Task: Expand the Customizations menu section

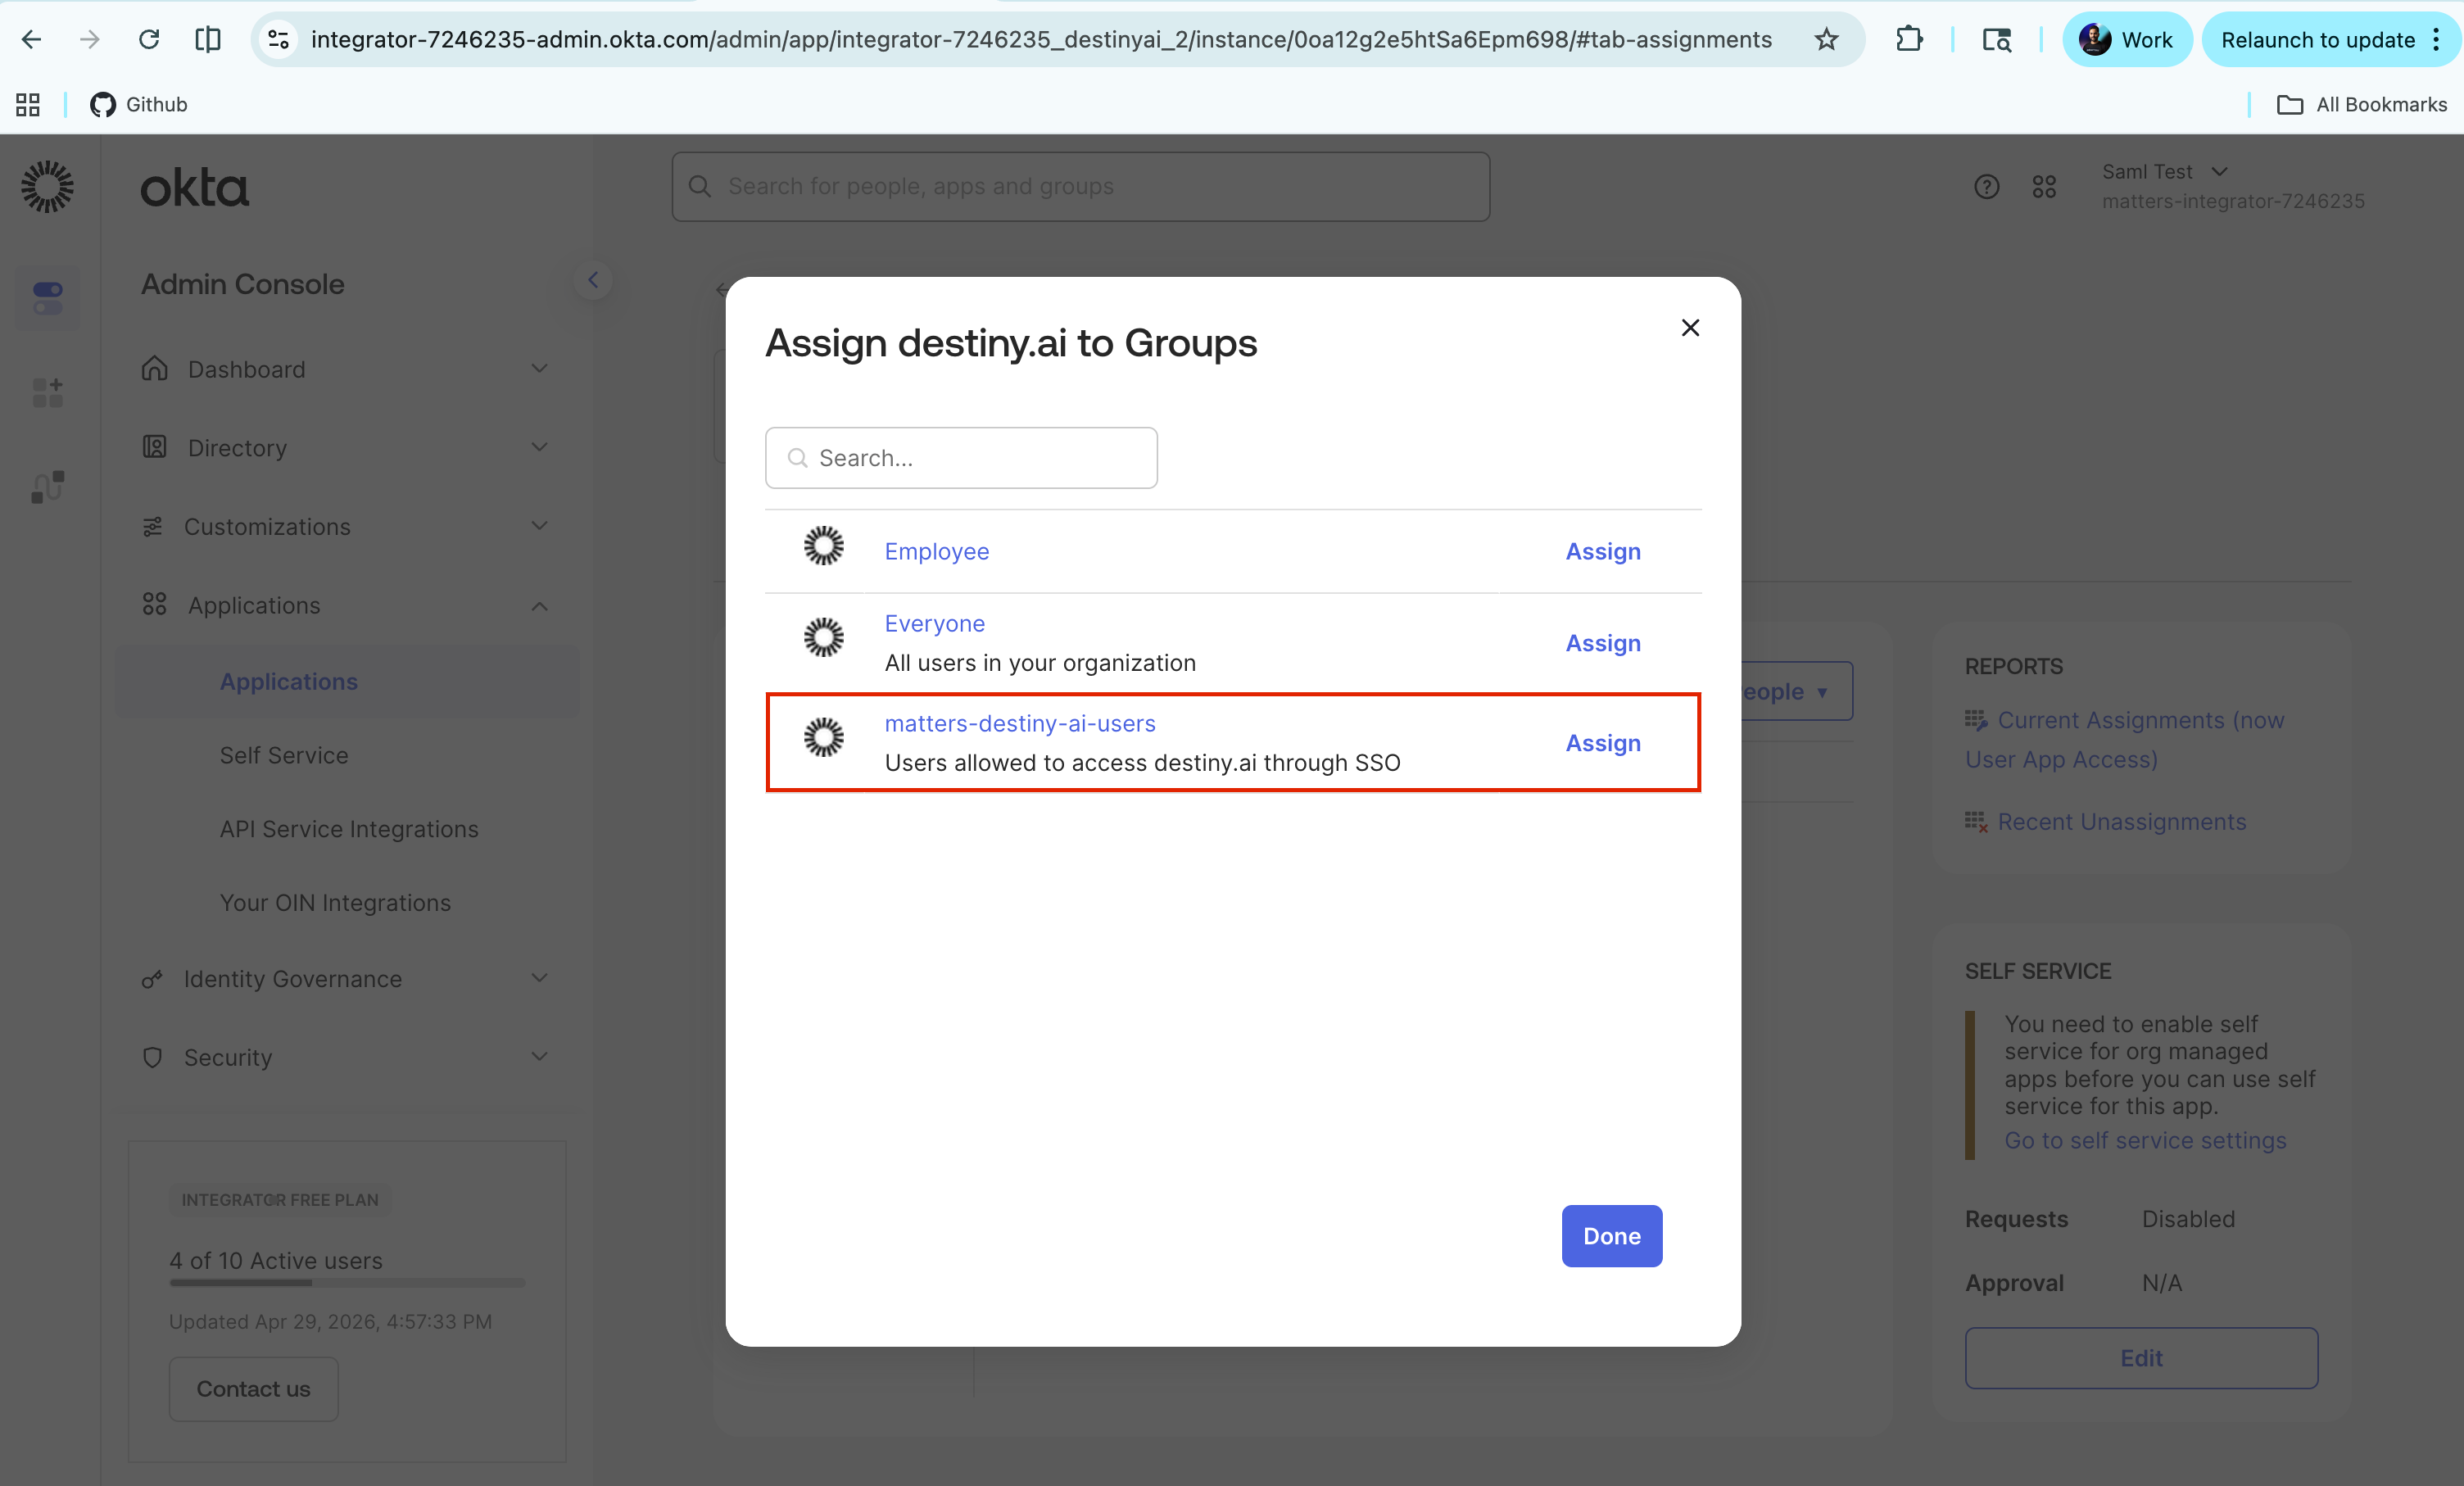Action: tap(345, 526)
